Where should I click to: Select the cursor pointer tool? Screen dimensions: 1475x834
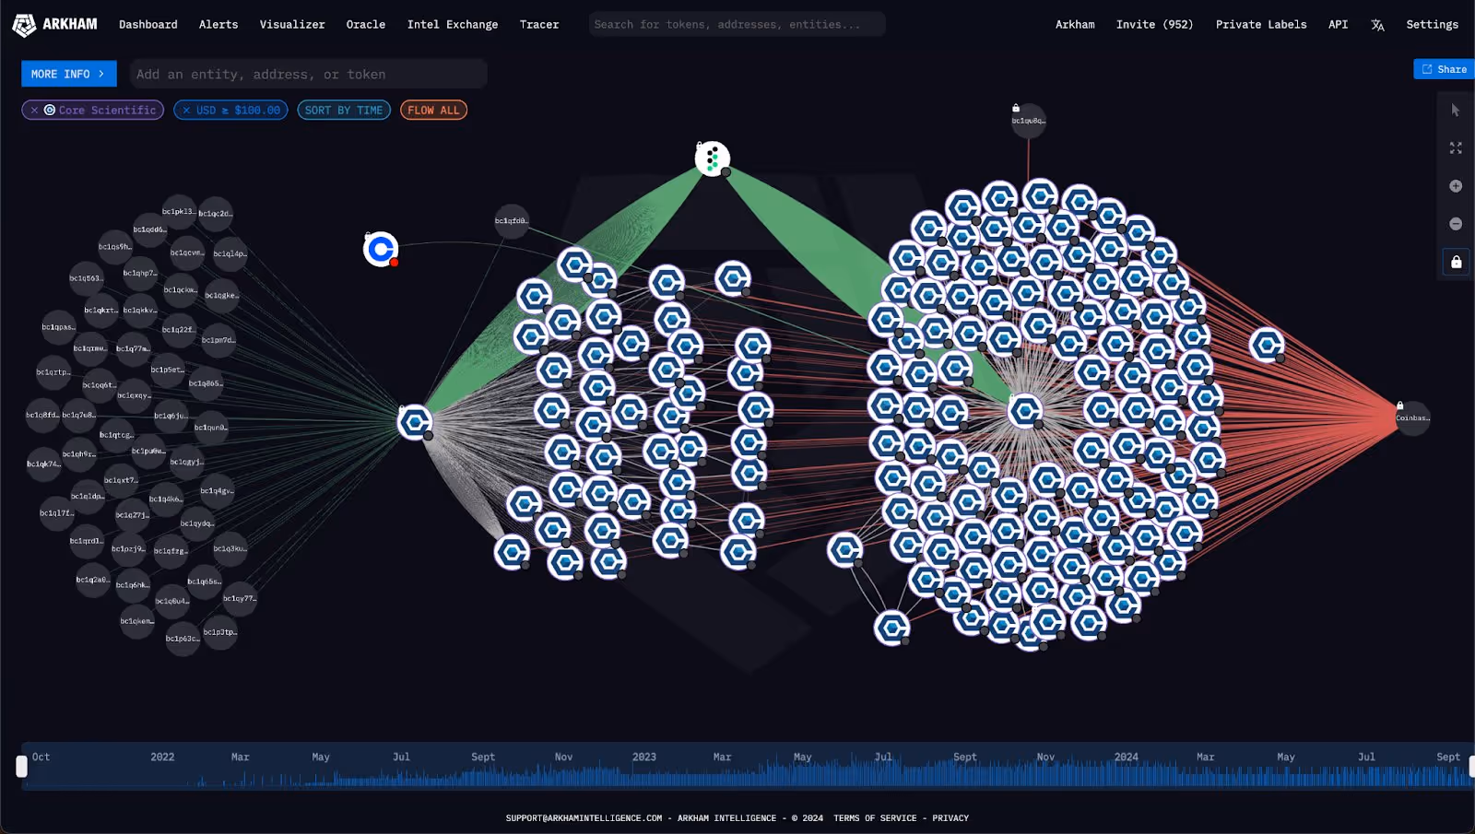[1456, 111]
